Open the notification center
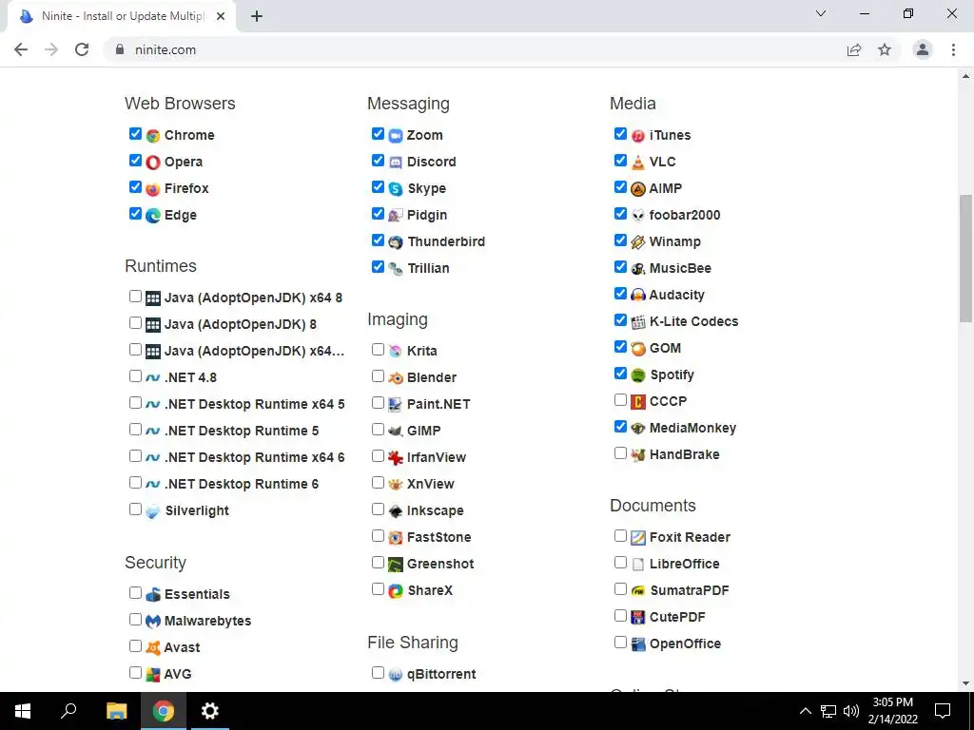 click(943, 711)
